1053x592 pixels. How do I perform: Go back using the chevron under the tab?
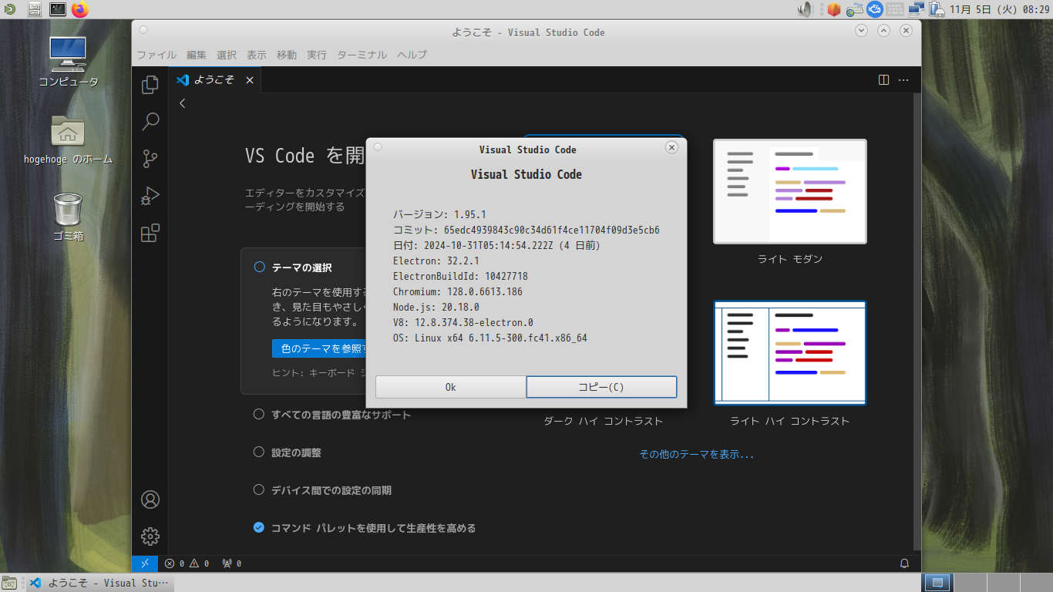click(x=183, y=103)
